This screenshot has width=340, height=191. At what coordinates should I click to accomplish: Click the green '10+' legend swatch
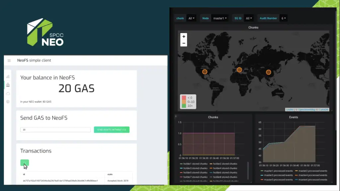pos(184,106)
